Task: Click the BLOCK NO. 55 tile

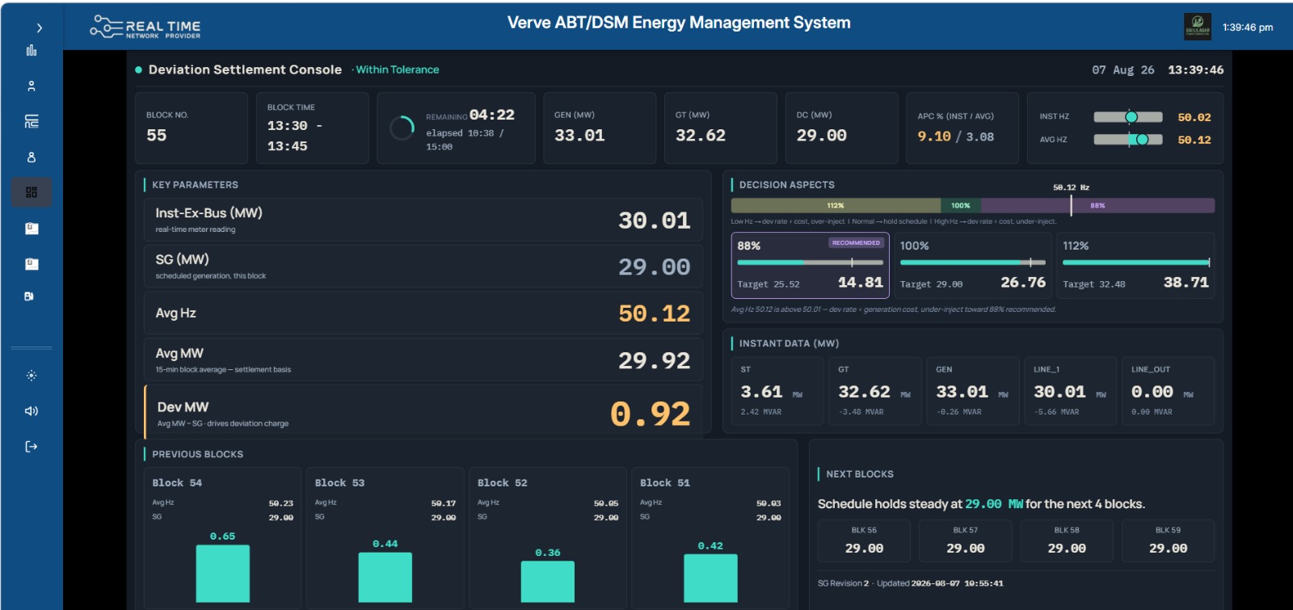Action: 192,128
